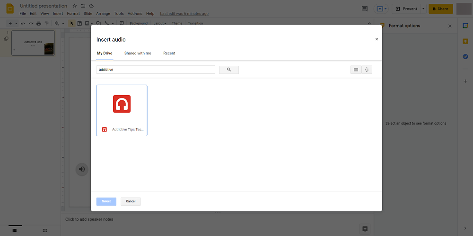The width and height of the screenshot is (473, 236).
Task: Open the A-Z sort options
Action: click(x=367, y=70)
